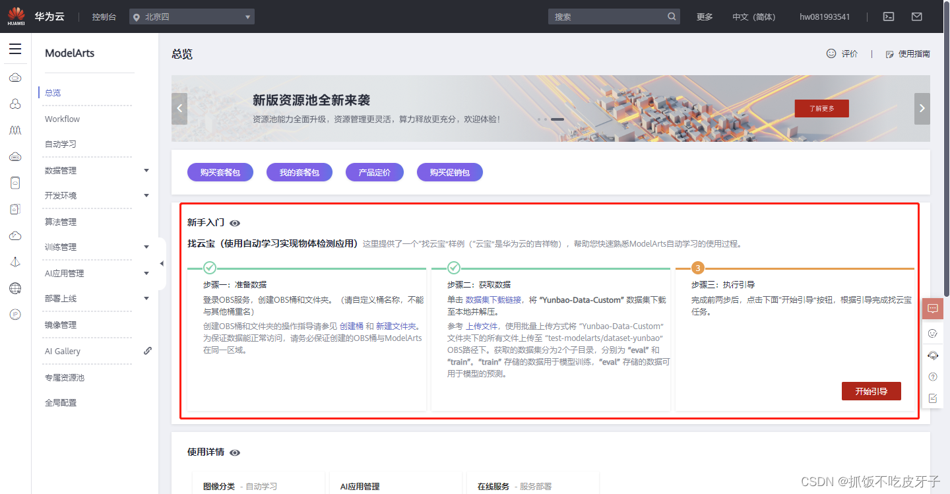
Task: Hide the 新手入门 section via eye icon
Action: point(235,223)
